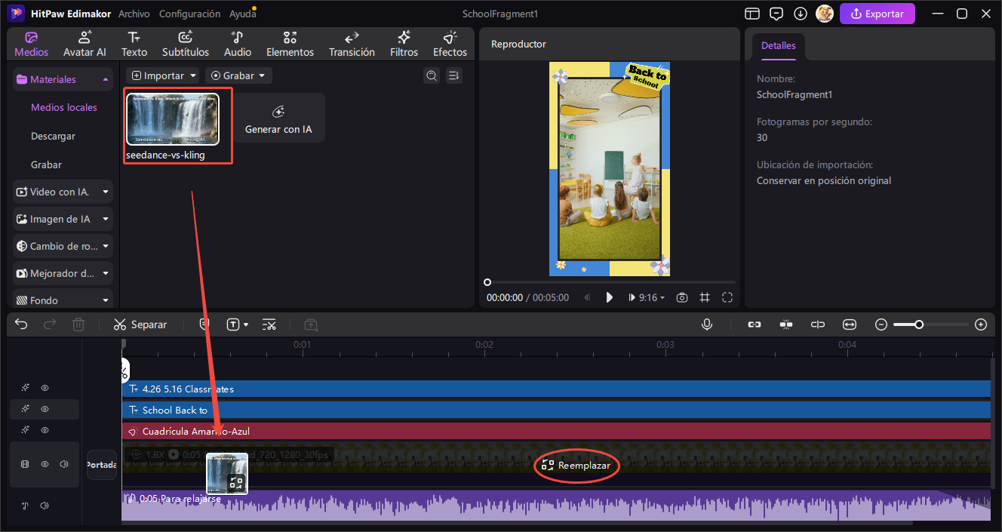Switch to the Detalles tab

[778, 45]
